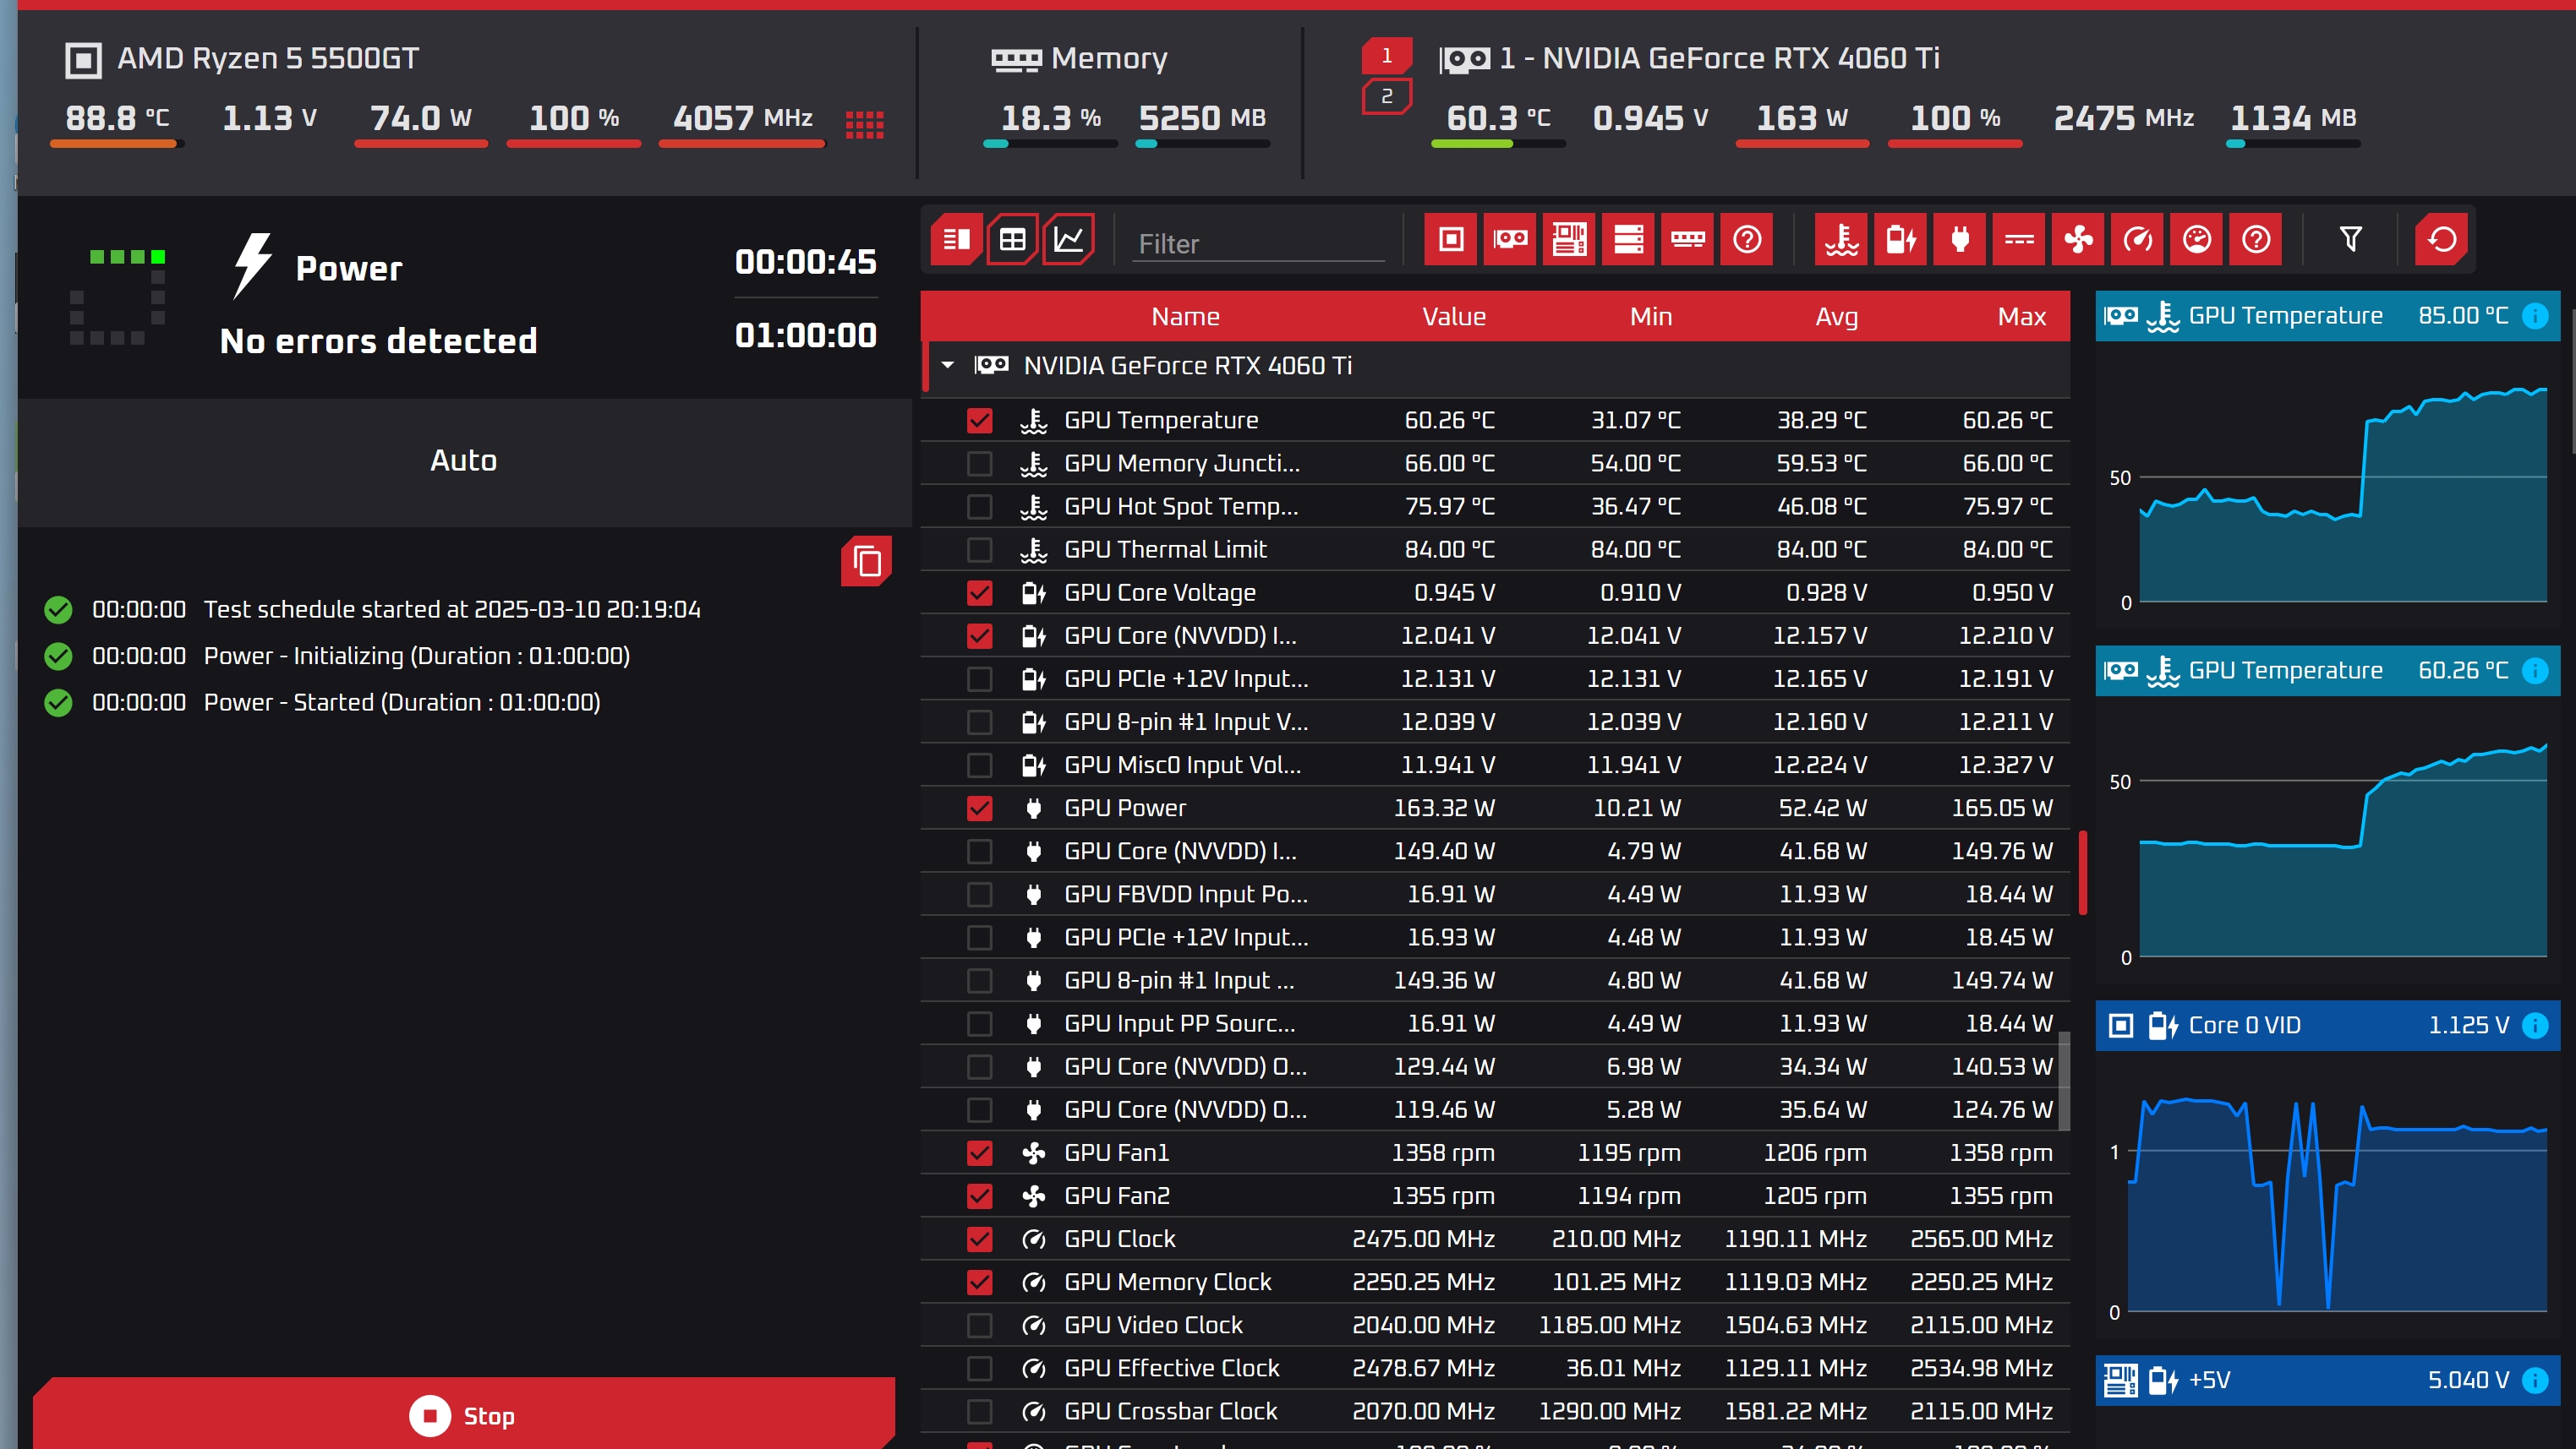The image size is (2576, 1449).
Task: Open info for the 85.00 °C GPU Temperature graph
Action: [2535, 316]
